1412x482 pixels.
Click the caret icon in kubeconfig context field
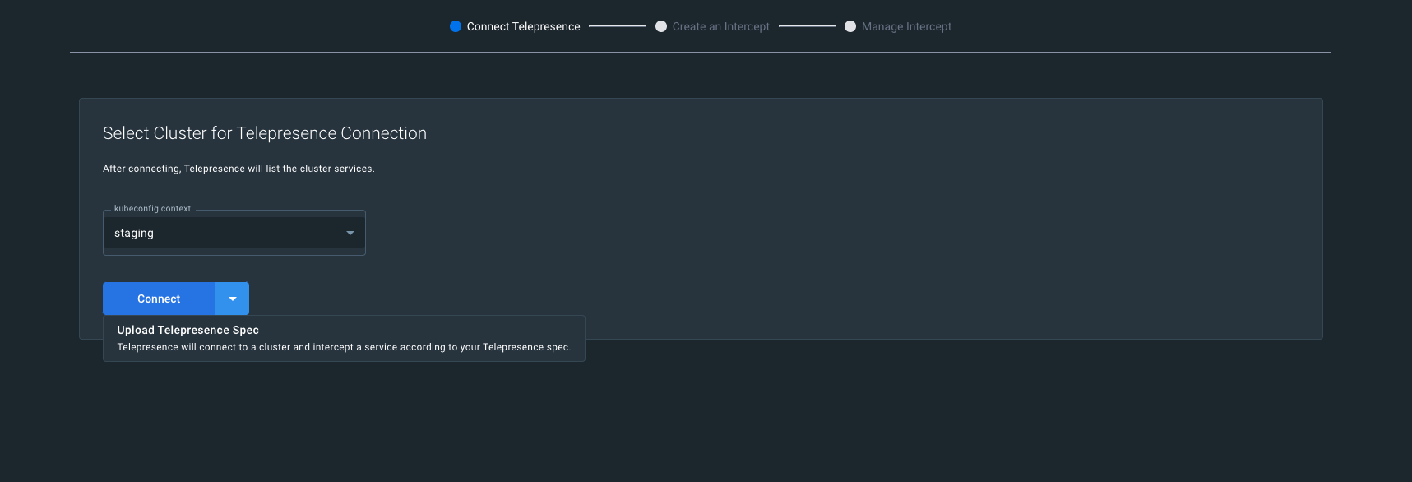350,234
